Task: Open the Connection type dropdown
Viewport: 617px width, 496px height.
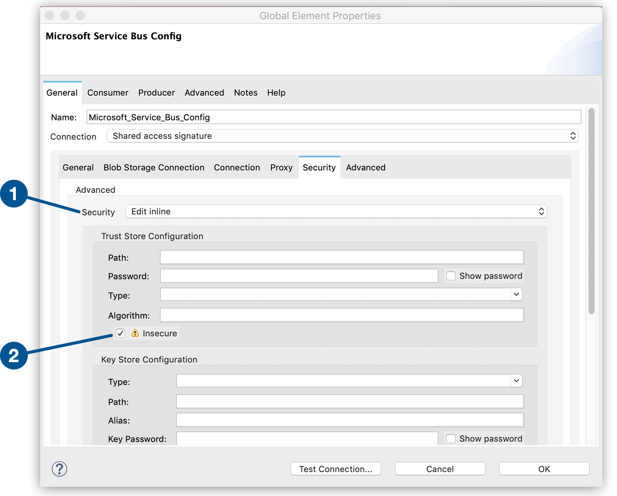Action: pyautogui.click(x=342, y=136)
